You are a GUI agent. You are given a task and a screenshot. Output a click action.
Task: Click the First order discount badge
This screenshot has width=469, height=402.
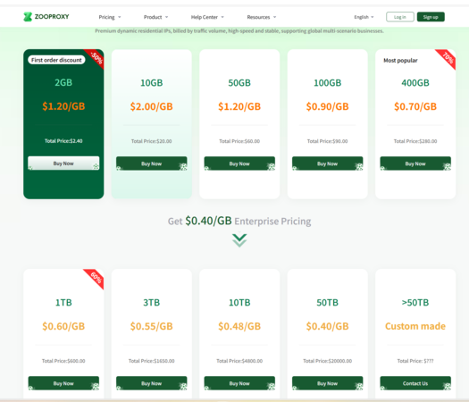pos(56,60)
